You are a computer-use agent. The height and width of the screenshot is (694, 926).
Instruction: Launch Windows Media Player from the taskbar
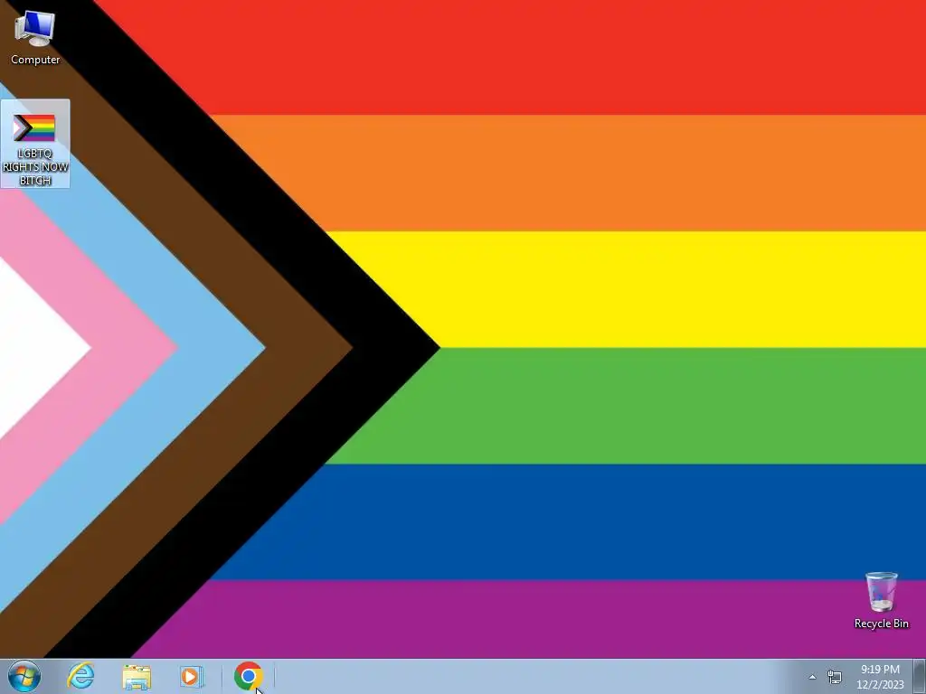[192, 676]
